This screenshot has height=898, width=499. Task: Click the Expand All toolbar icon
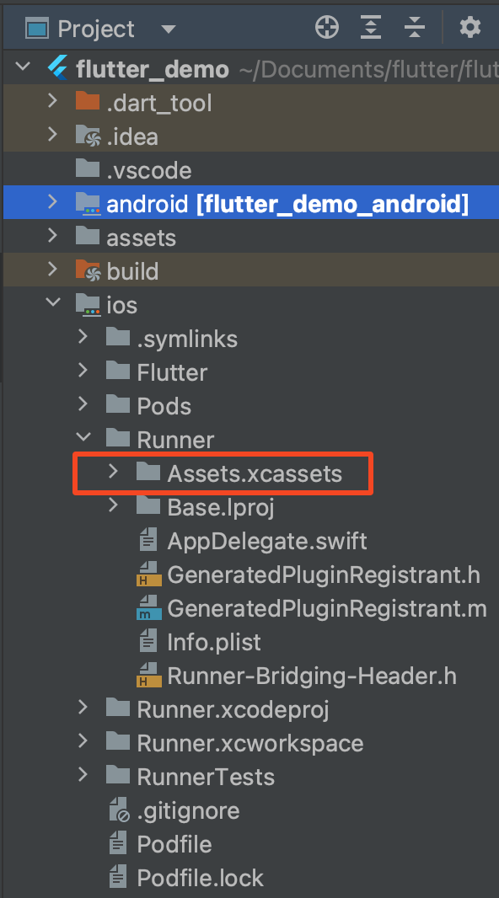(x=371, y=27)
